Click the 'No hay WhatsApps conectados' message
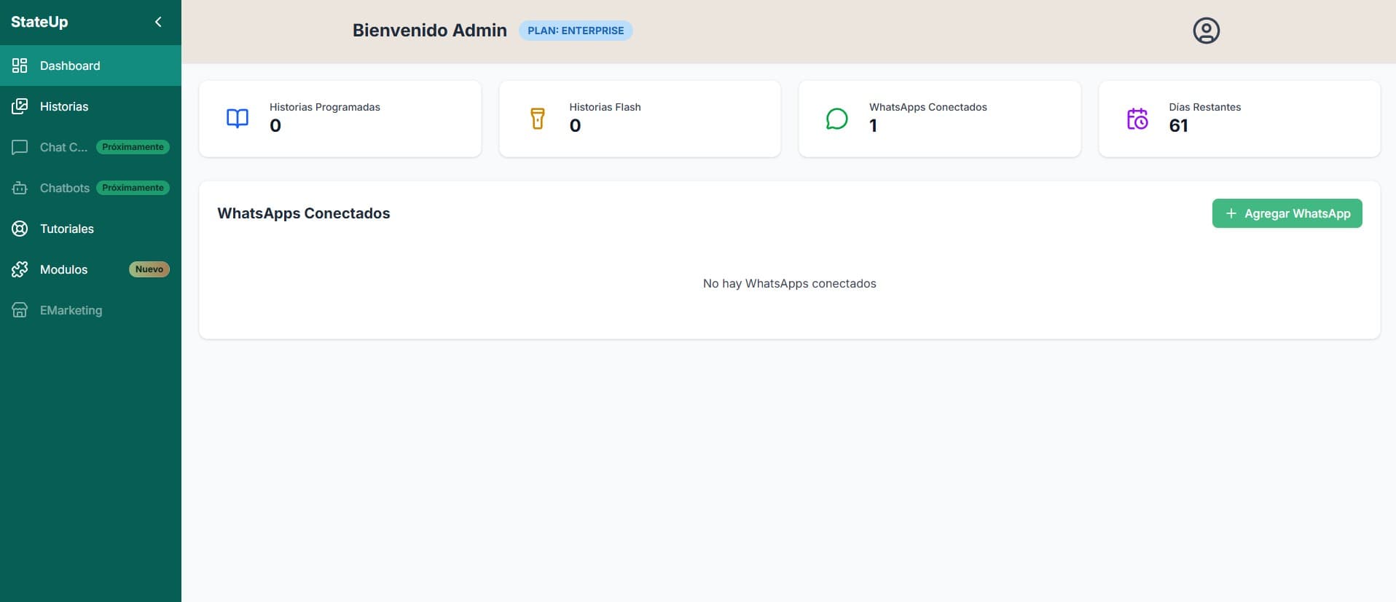The image size is (1396, 602). pyautogui.click(x=789, y=284)
